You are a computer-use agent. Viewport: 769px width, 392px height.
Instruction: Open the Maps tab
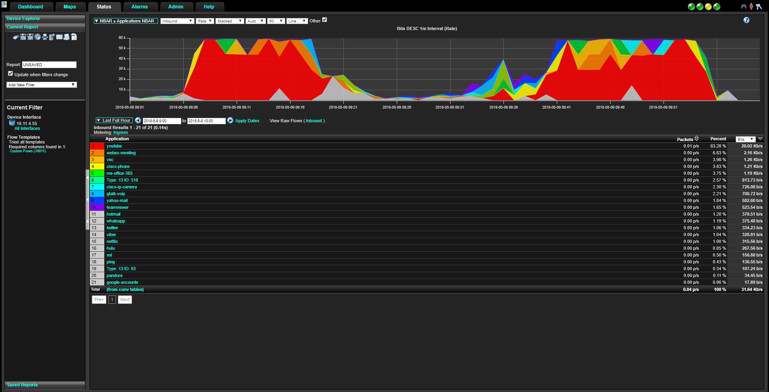click(70, 7)
